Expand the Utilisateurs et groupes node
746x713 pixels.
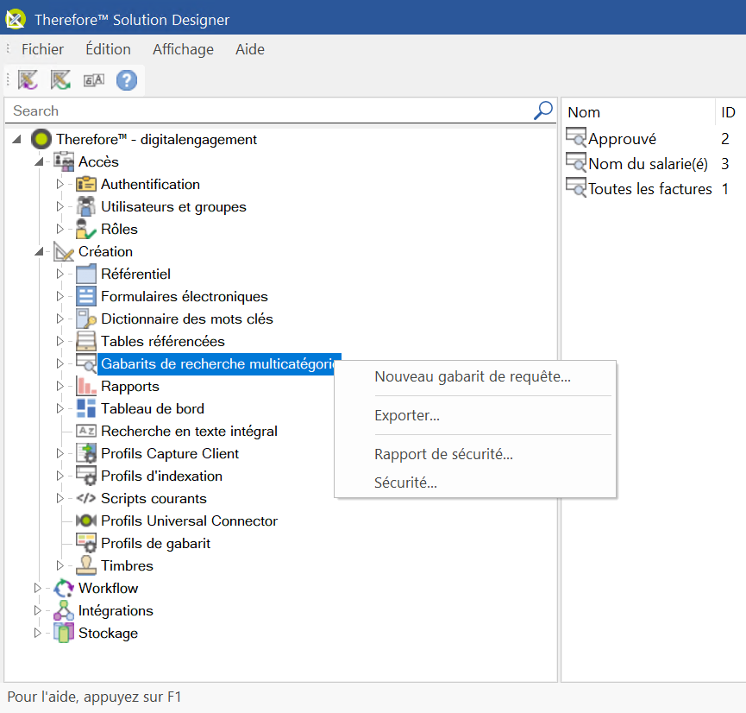[60, 206]
